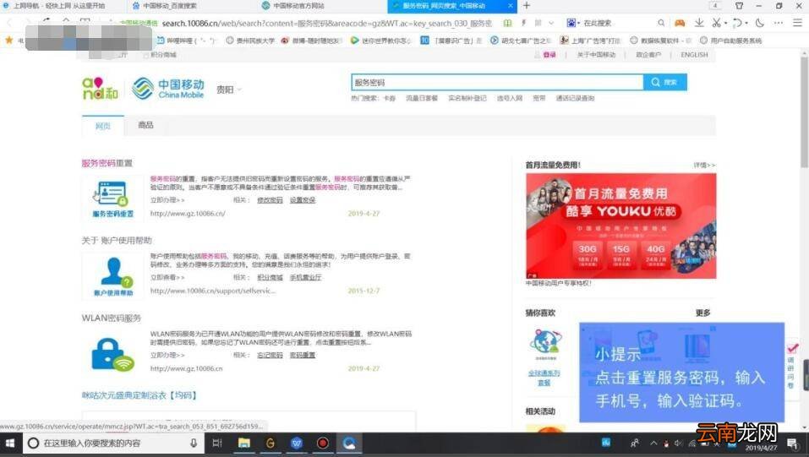Click the browser address bar URL
This screenshot has width=809, height=457.
tap(326, 23)
